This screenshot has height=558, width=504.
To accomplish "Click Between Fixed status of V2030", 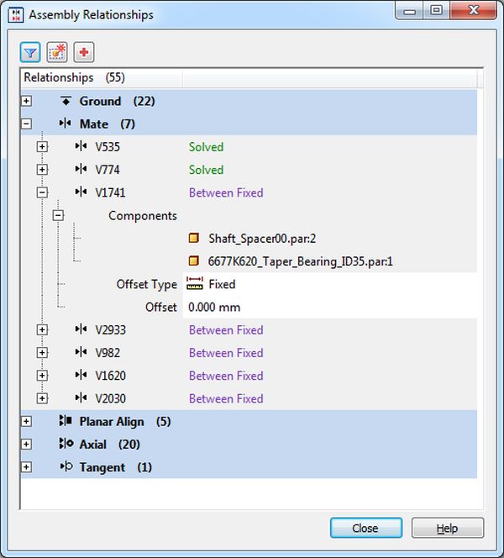I will 226,398.
